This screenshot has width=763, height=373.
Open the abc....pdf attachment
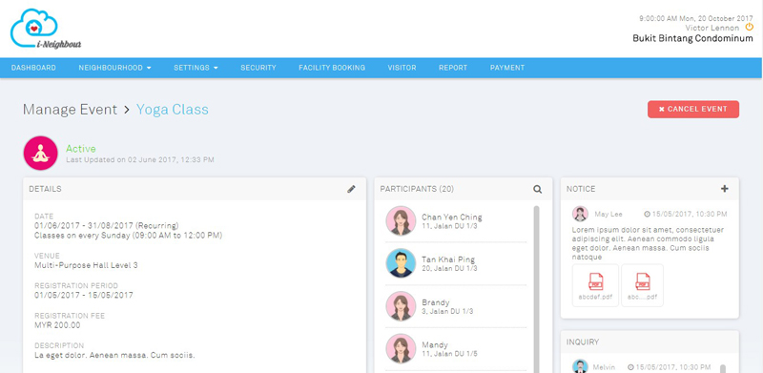[x=642, y=285]
